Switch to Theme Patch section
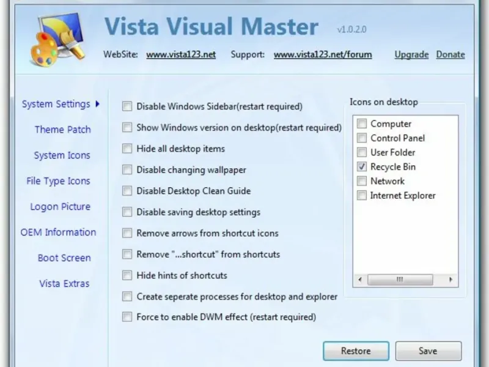The height and width of the screenshot is (367, 489). point(63,130)
